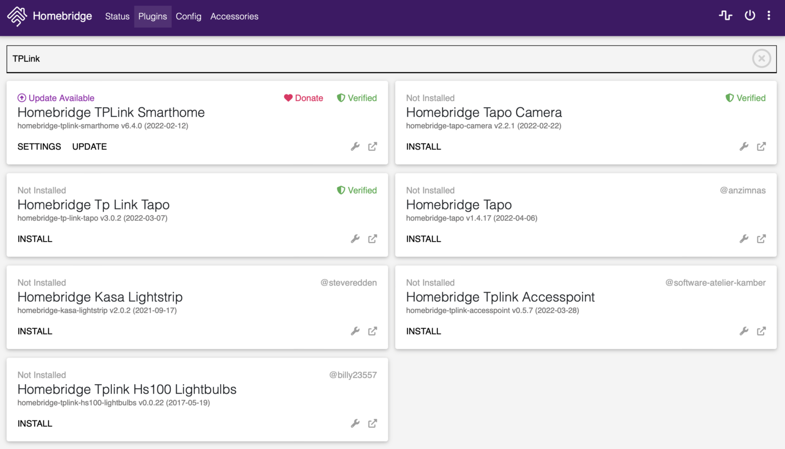785x449 pixels.
Task: Click wrench icon for Homebridge TPLink Smarthome
Action: 355,147
